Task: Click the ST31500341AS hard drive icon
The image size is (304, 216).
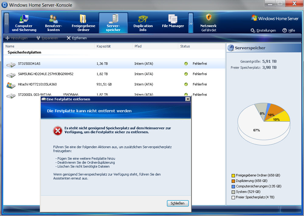Action: tap(11, 64)
